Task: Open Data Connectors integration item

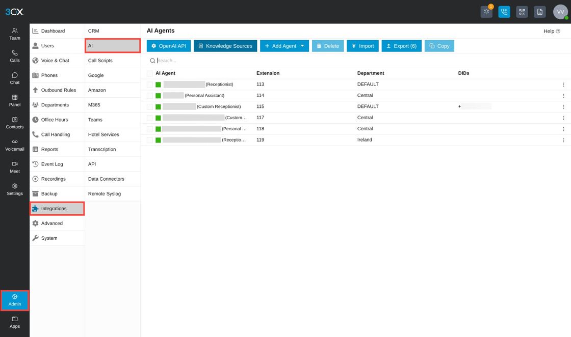Action: [x=113, y=179]
